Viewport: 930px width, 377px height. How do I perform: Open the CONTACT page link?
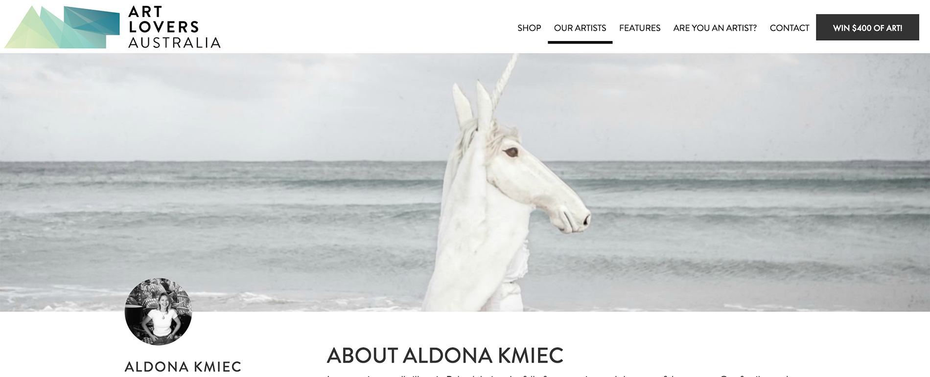pyautogui.click(x=790, y=28)
